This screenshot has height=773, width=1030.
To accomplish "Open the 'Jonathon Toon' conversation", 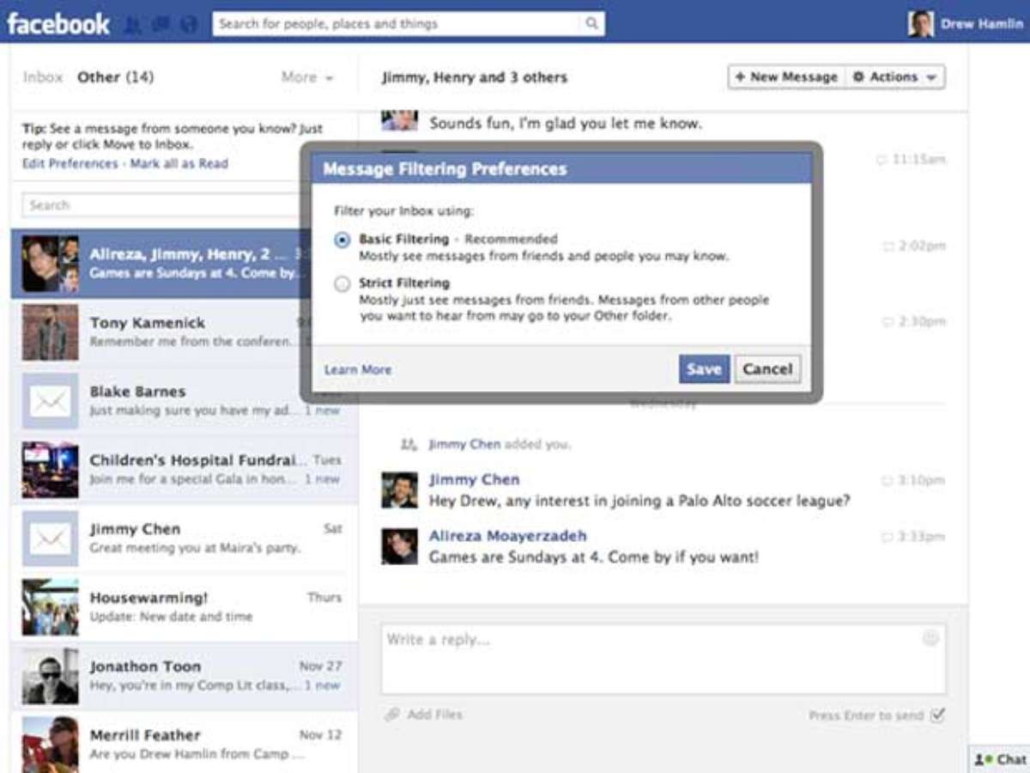I will (x=185, y=676).
